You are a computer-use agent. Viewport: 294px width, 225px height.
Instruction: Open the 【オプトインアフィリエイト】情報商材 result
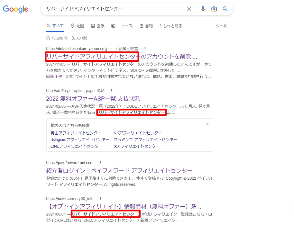coord(125,206)
